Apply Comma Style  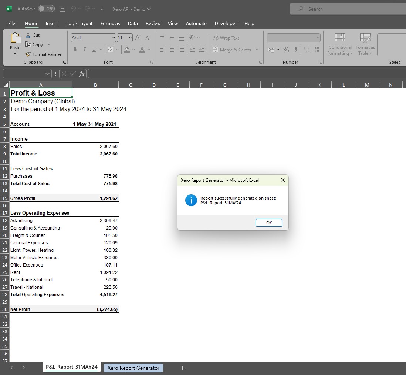tap(296, 50)
